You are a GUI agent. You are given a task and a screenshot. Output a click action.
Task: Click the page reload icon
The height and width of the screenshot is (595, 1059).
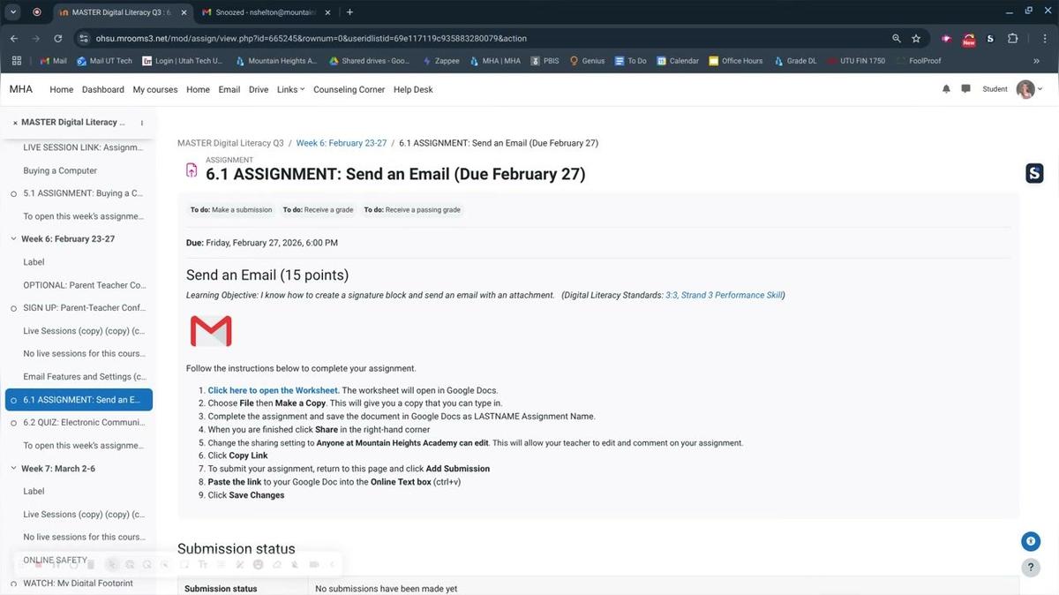pyautogui.click(x=56, y=39)
